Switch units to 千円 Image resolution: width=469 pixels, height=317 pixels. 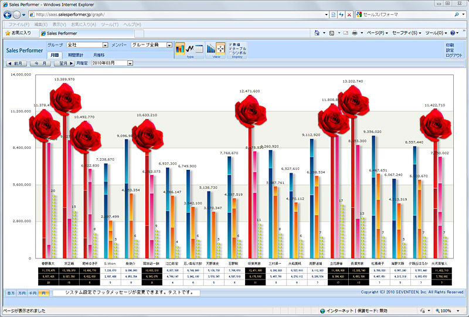33,293
